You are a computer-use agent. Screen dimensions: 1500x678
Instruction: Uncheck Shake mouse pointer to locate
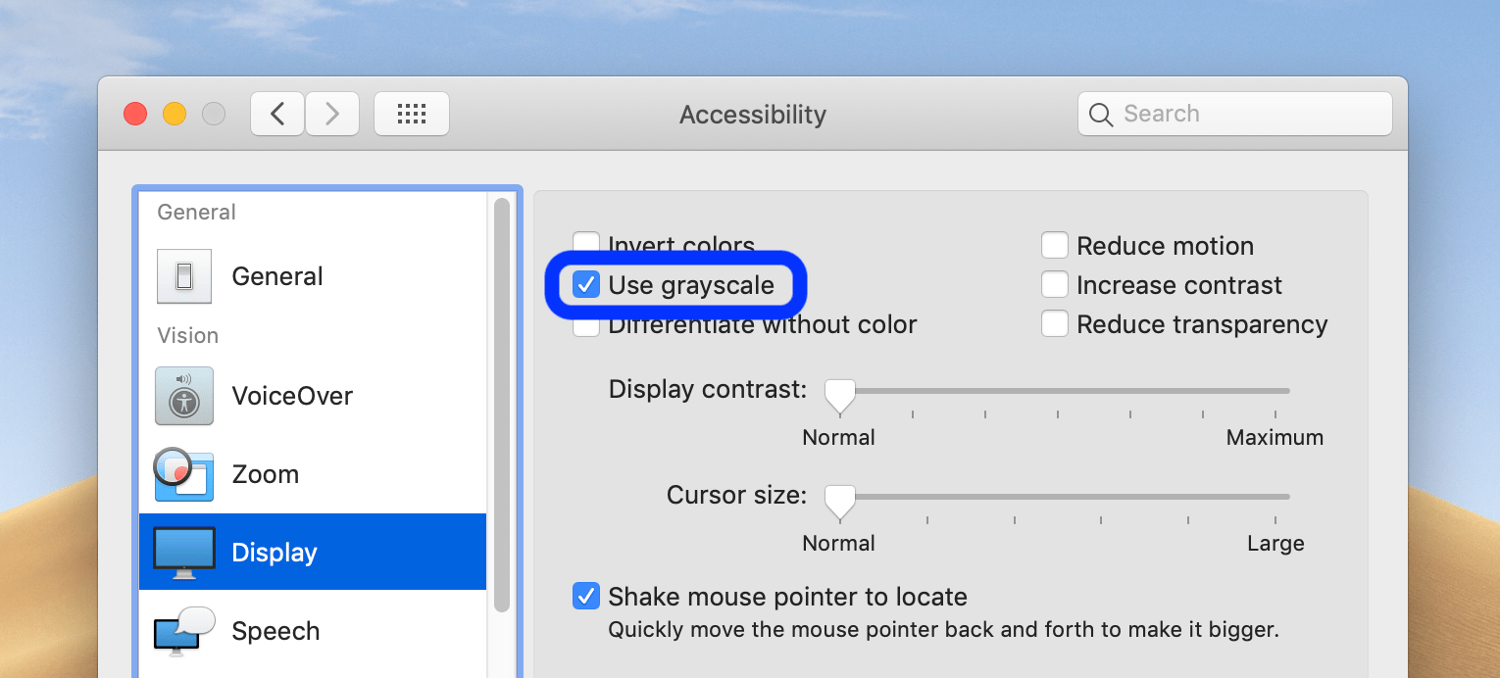coord(586,596)
